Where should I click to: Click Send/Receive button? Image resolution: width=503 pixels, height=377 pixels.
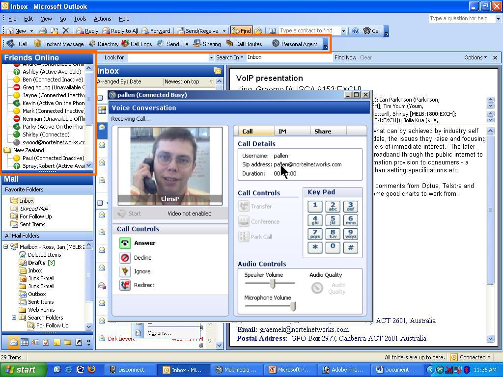pos(198,31)
